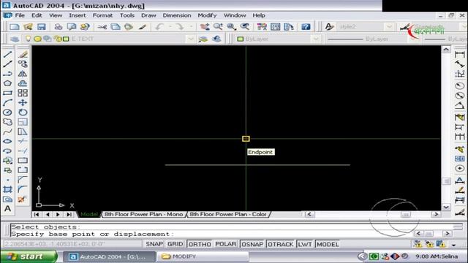
Task: Click the layer color swatch beside E.TEXT
Action: coord(66,39)
